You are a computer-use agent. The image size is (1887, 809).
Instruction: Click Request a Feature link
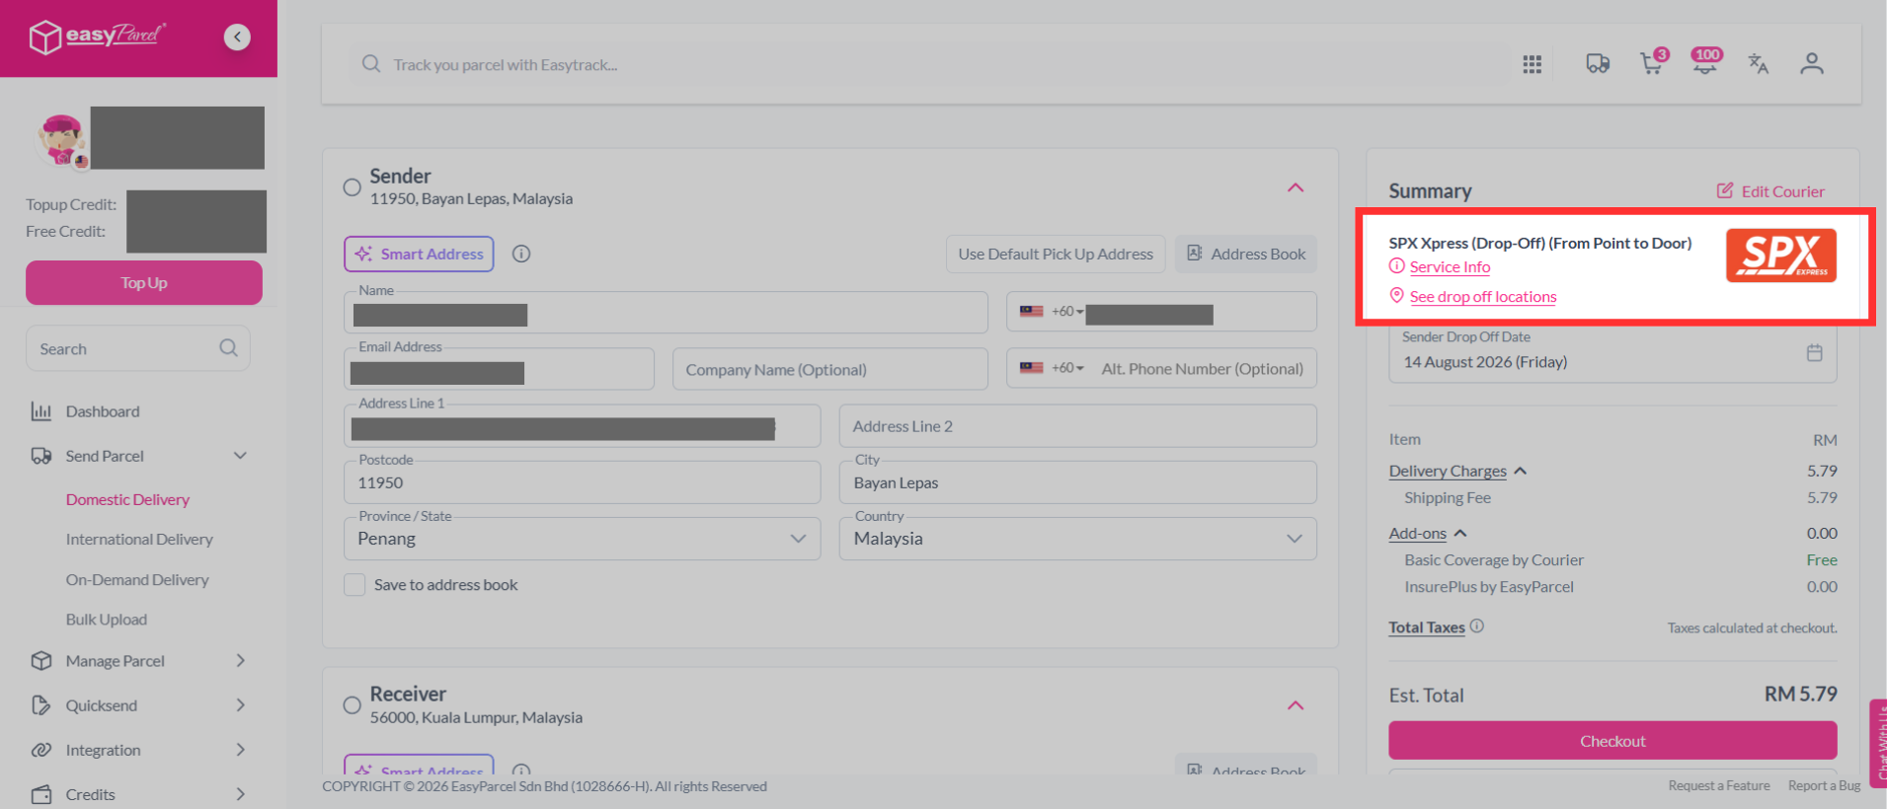point(1719,785)
